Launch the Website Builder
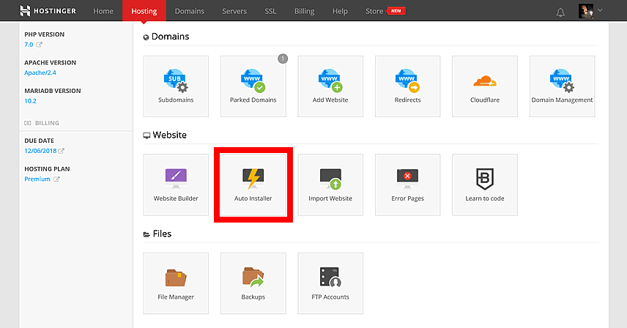This screenshot has width=627, height=328. pos(176,185)
